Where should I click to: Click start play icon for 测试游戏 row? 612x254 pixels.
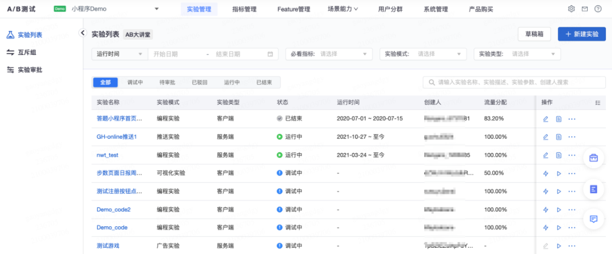559,246
